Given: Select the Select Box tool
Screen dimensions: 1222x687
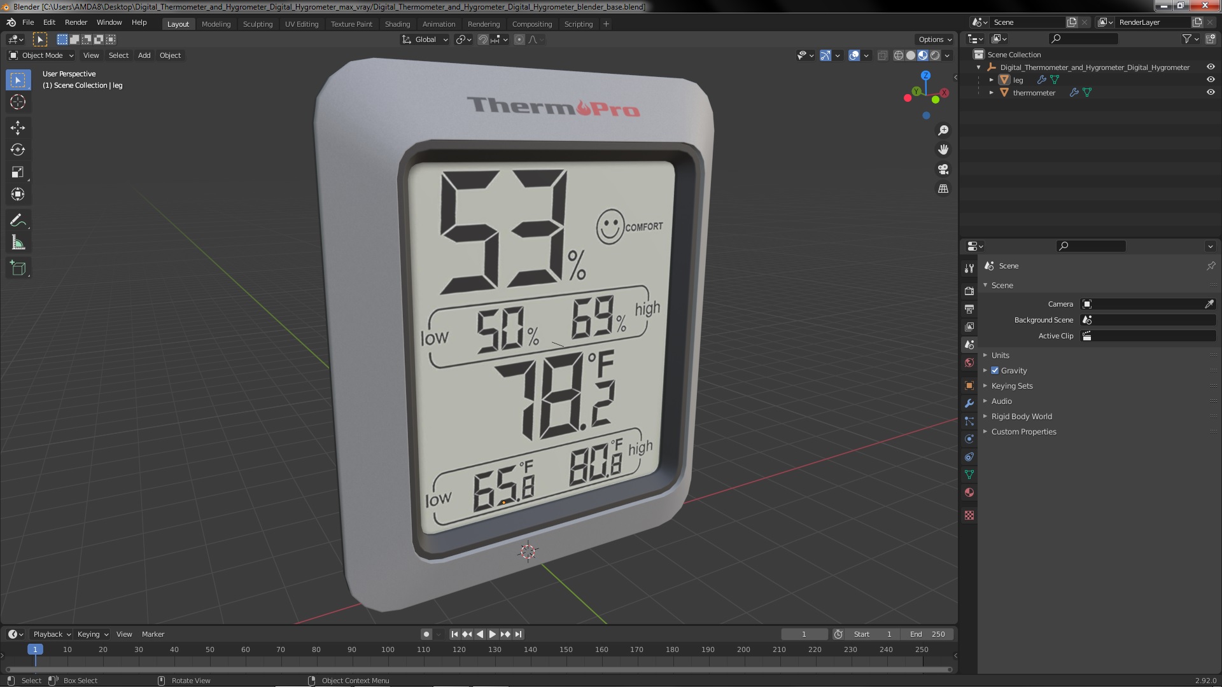Looking at the screenshot, I should coord(18,80).
